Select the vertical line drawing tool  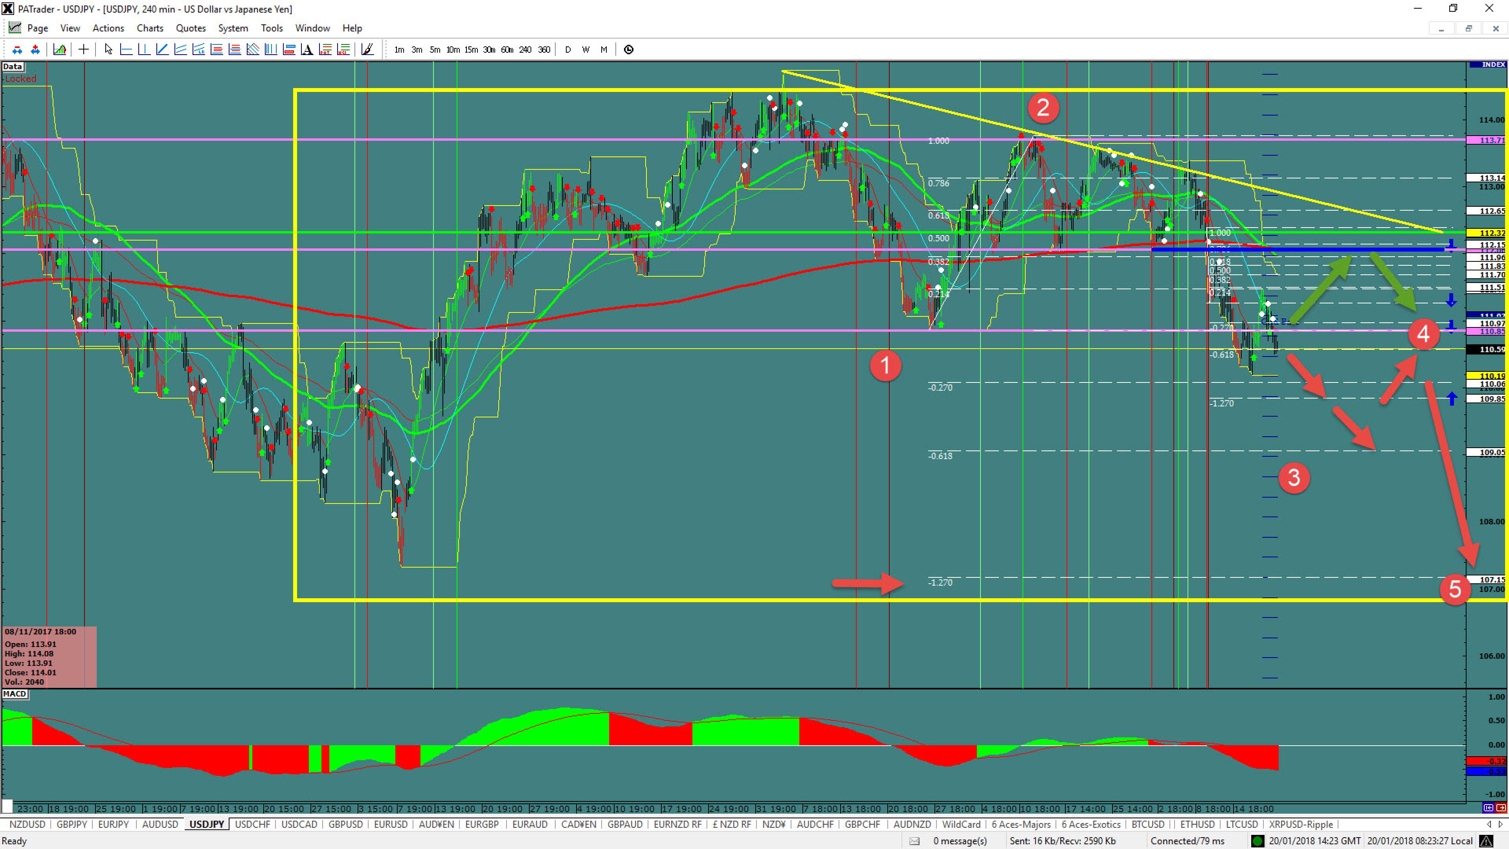pos(144,50)
